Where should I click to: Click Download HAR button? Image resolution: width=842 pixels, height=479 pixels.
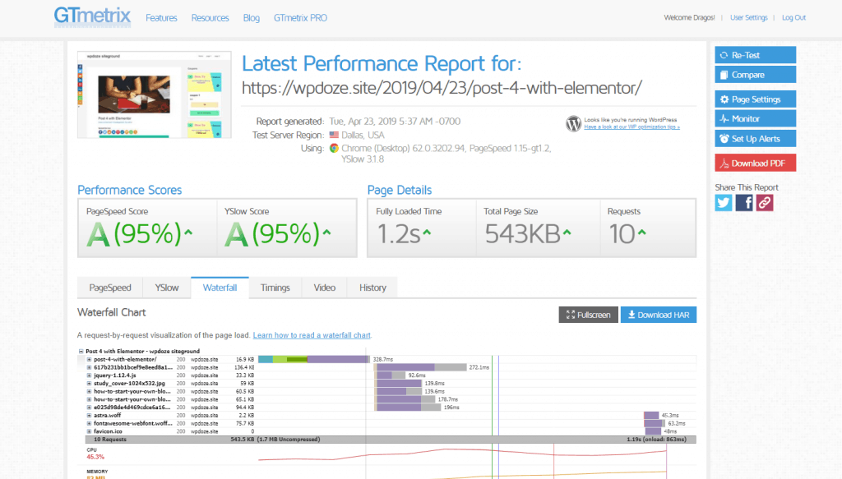(x=659, y=315)
